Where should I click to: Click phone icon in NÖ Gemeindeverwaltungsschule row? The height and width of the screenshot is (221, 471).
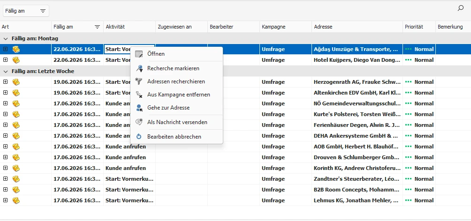[x=16, y=103]
